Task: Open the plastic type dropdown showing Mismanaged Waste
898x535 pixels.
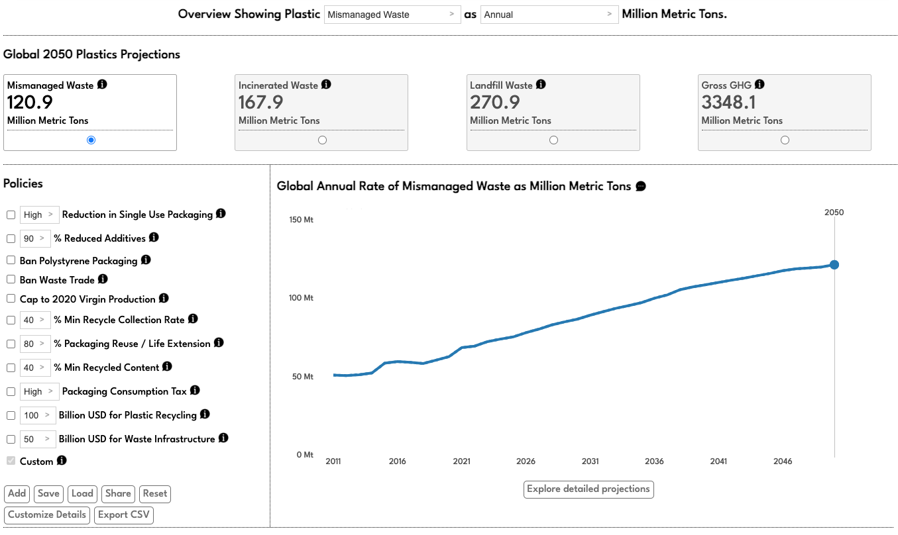Action: point(392,14)
